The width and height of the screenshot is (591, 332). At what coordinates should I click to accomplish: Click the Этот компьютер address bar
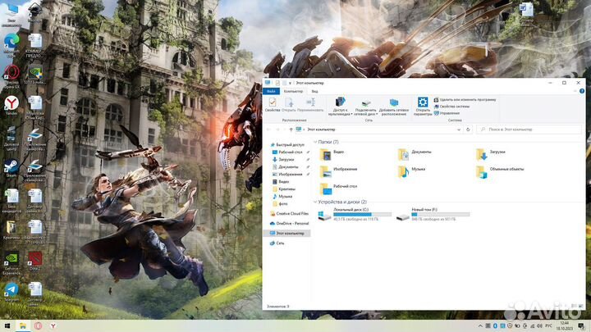377,130
